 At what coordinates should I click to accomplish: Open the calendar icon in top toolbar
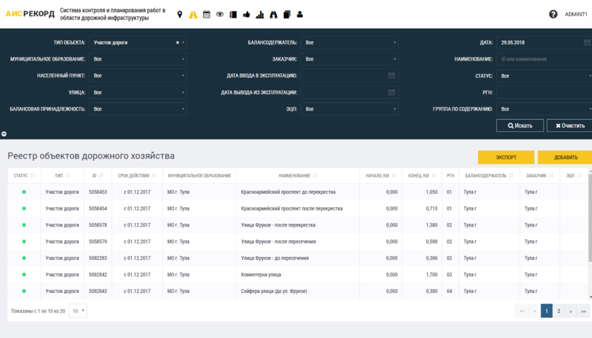[206, 14]
